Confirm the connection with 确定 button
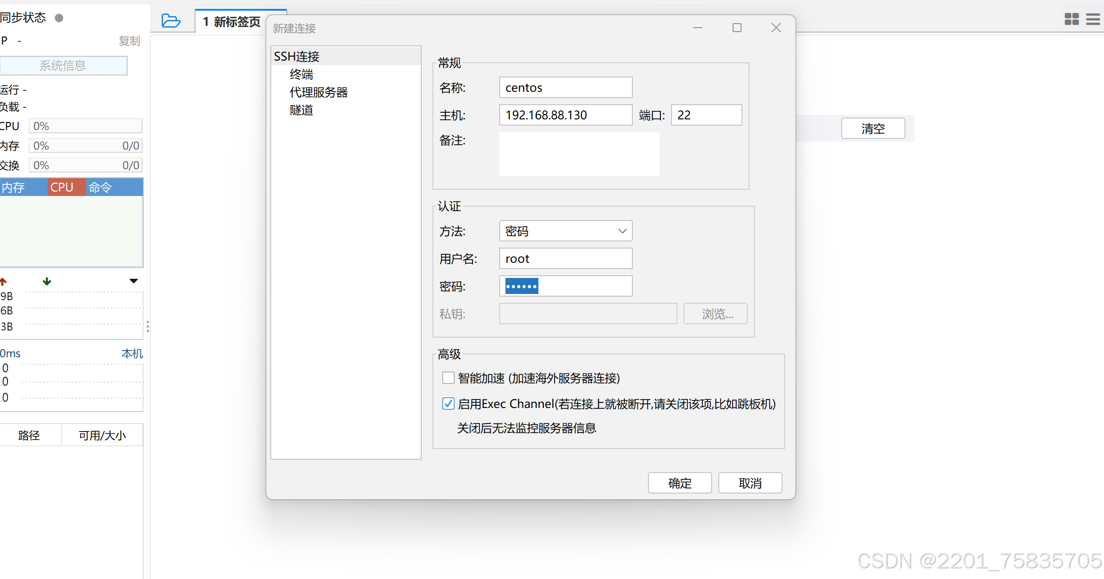1104x579 pixels. 680,483
